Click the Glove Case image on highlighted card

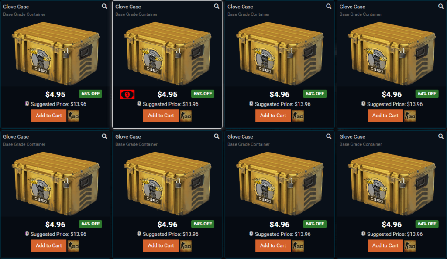[168, 54]
